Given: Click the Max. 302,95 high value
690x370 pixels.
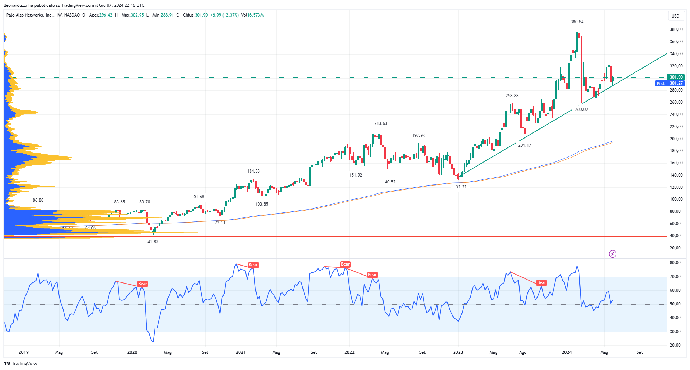Looking at the screenshot, I should pyautogui.click(x=132, y=15).
